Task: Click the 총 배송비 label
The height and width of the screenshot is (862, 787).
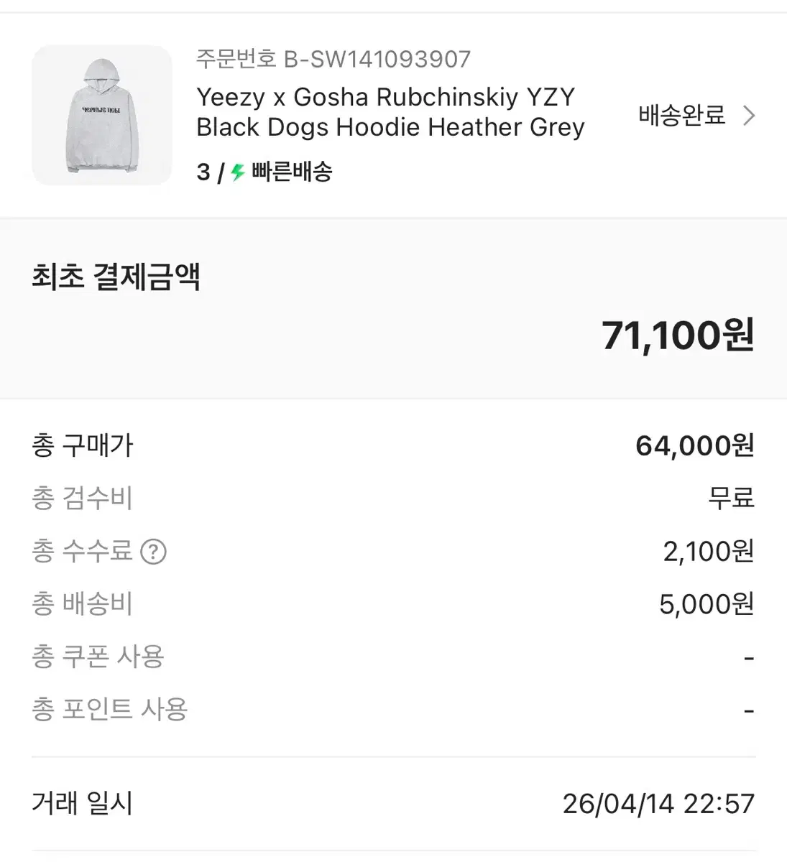Action: coord(83,604)
